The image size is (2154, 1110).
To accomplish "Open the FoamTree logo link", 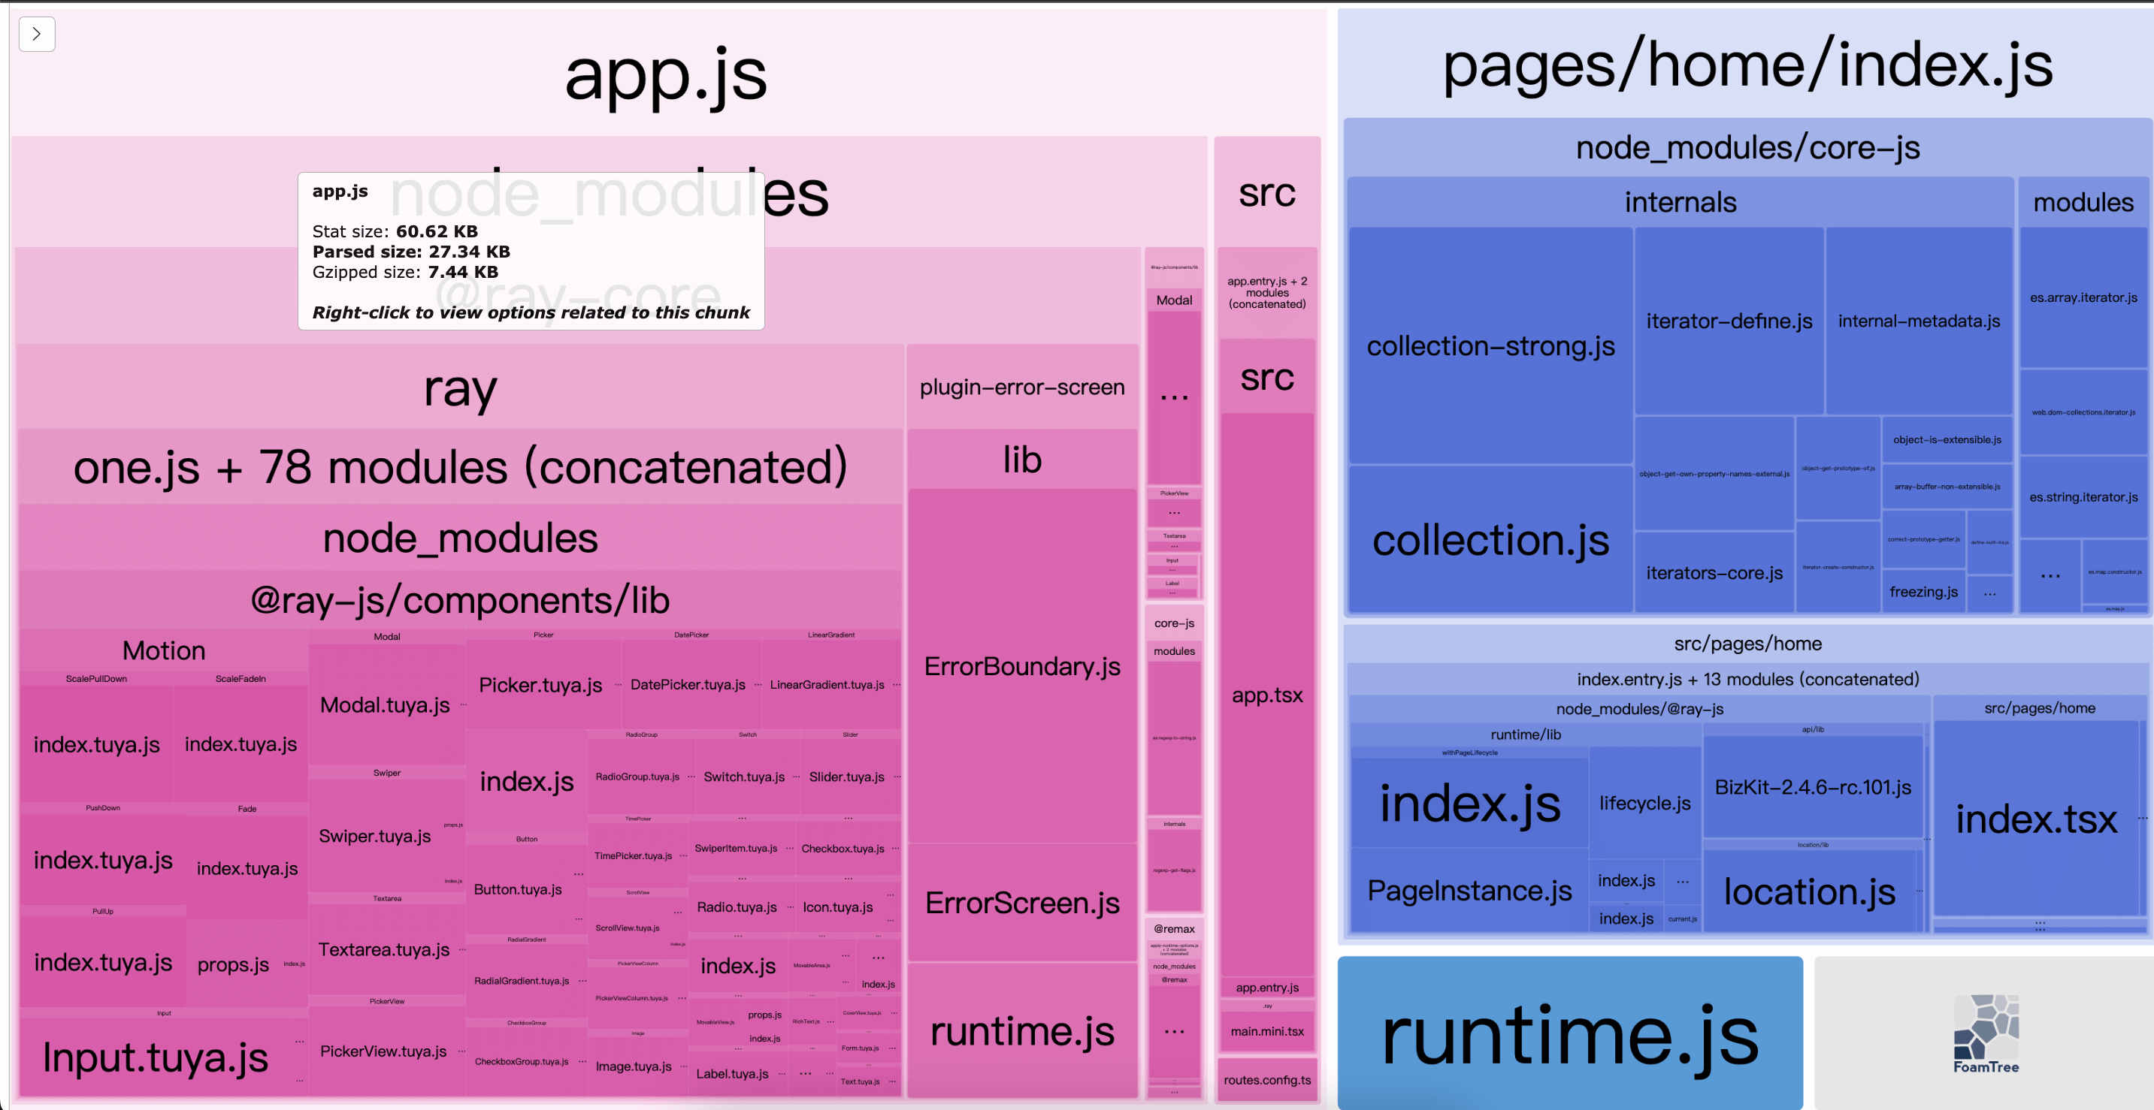I will coord(1985,1033).
